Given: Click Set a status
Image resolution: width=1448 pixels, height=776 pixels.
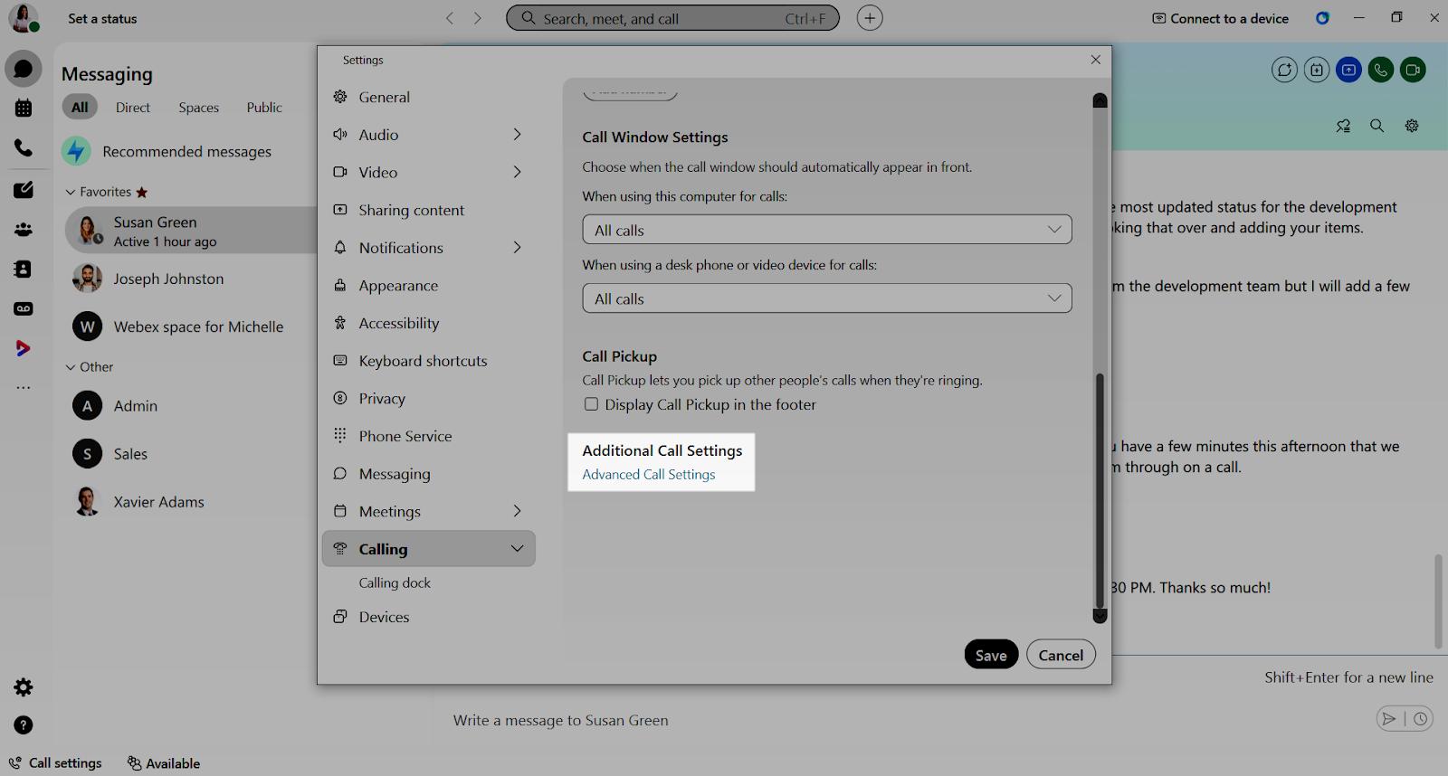Looking at the screenshot, I should pyautogui.click(x=102, y=18).
